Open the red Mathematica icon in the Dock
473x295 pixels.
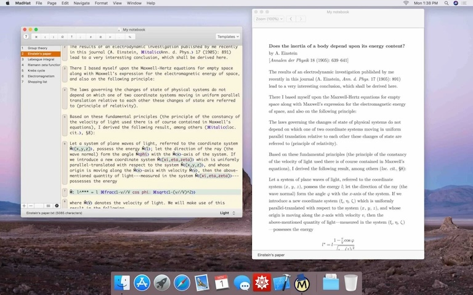(262, 283)
